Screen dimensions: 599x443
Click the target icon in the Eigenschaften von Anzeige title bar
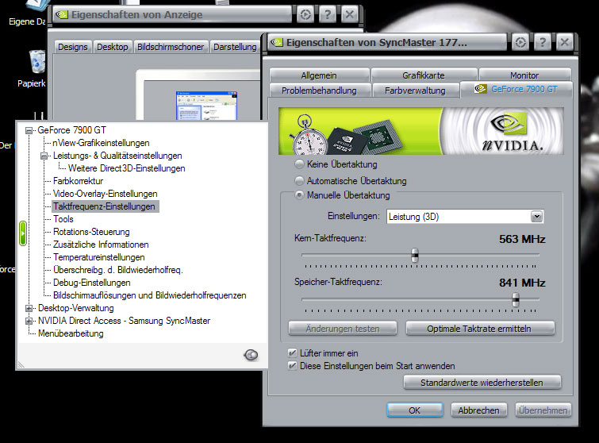click(x=305, y=14)
